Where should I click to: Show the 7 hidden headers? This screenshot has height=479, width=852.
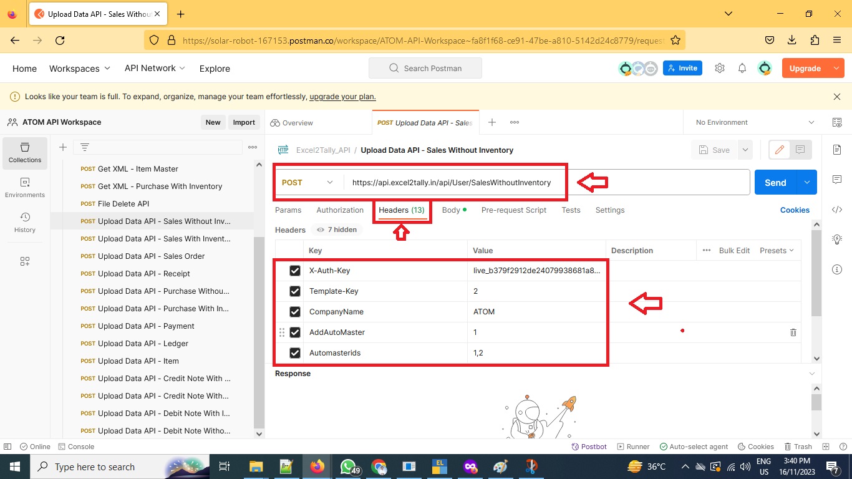[337, 230]
